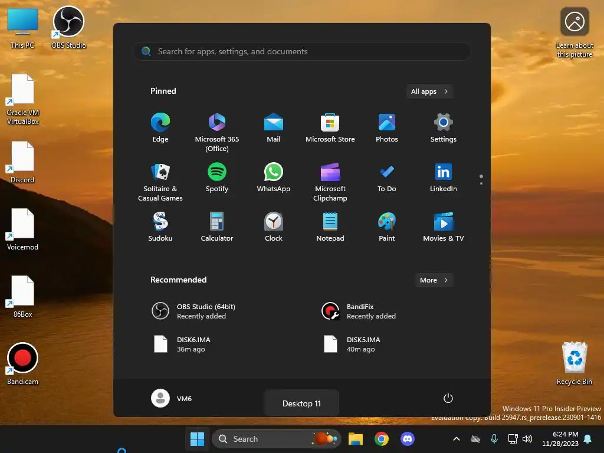
Task: Click the taskbar Search box
Action: [277, 439]
